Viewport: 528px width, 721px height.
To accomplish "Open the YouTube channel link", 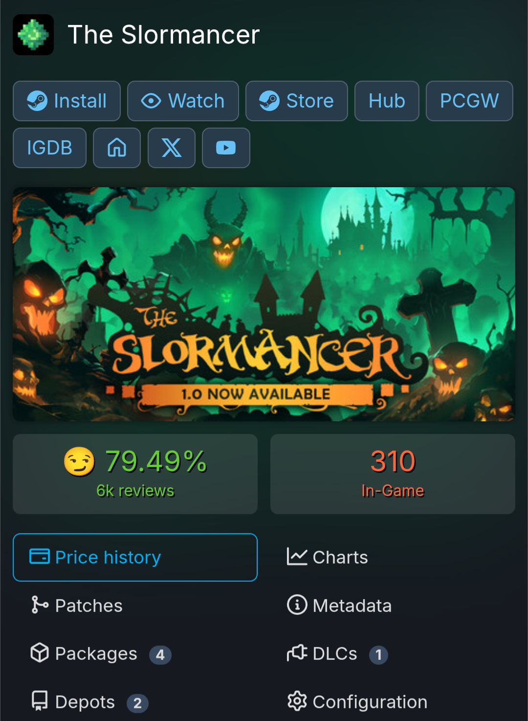I will pos(226,148).
